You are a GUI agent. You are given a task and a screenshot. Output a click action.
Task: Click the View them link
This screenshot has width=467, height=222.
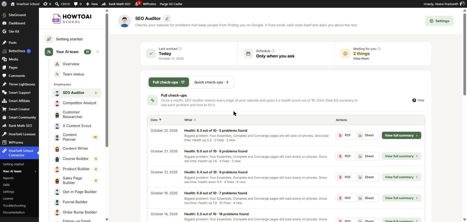pos(361,59)
